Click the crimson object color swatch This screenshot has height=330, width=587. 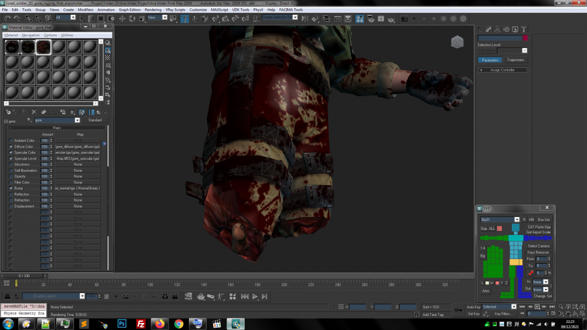525,38
